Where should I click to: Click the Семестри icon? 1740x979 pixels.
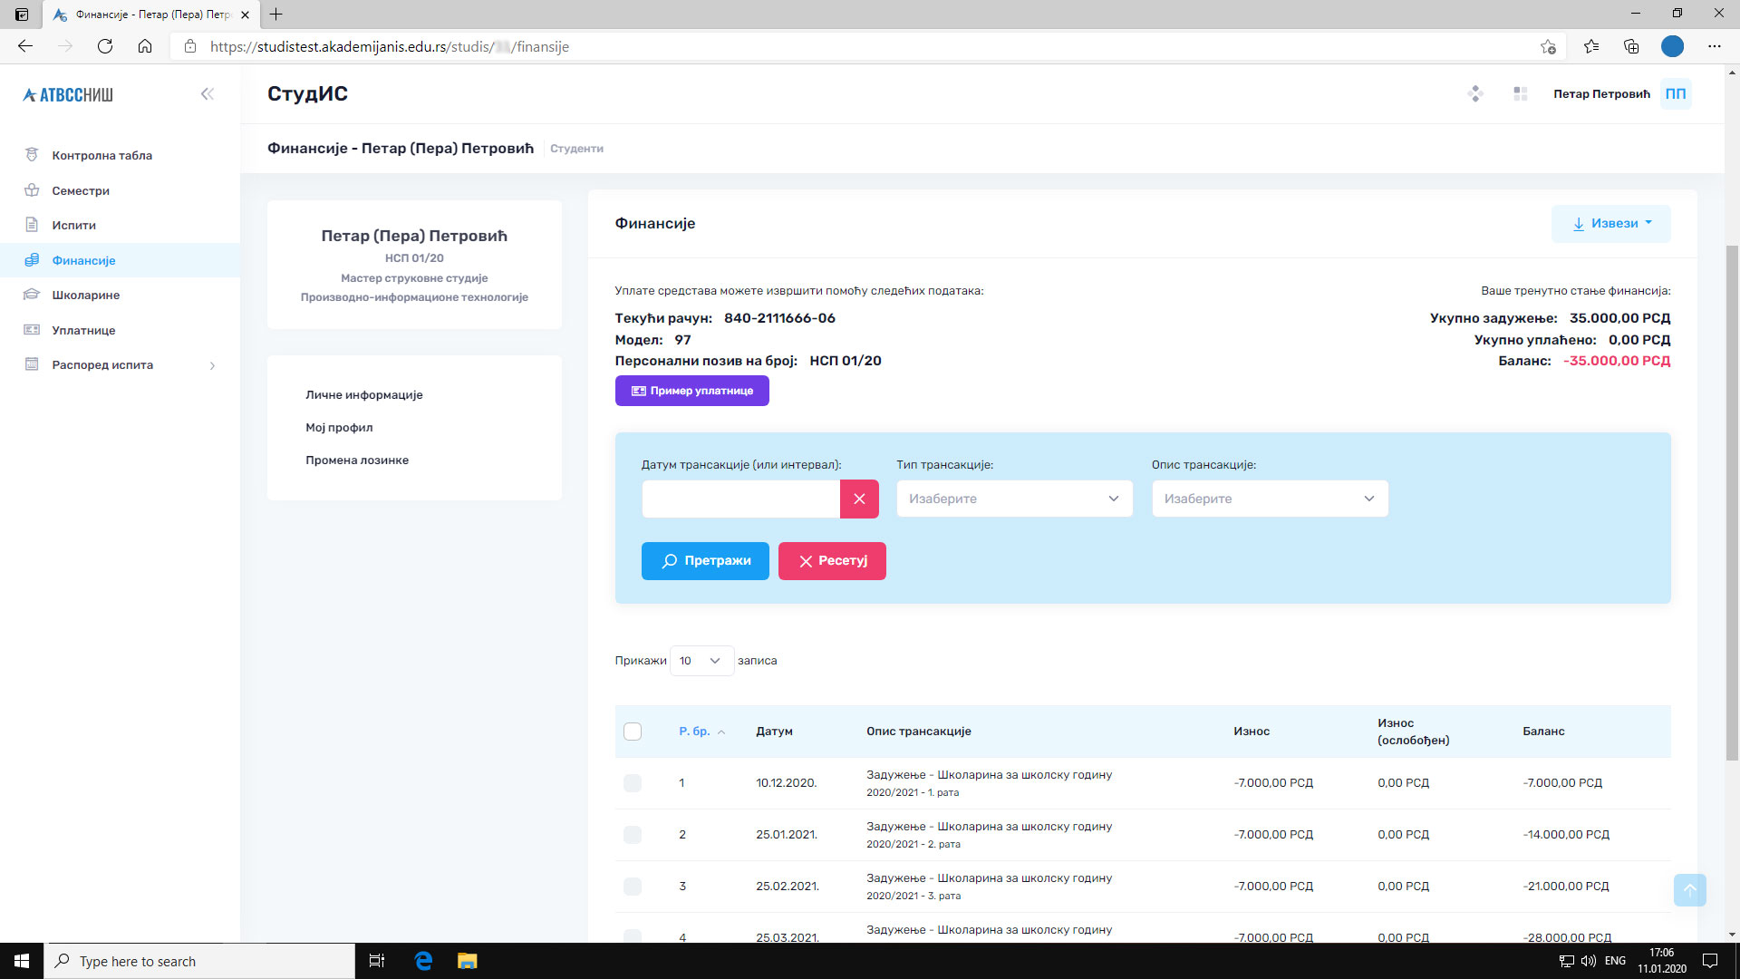pyautogui.click(x=32, y=190)
